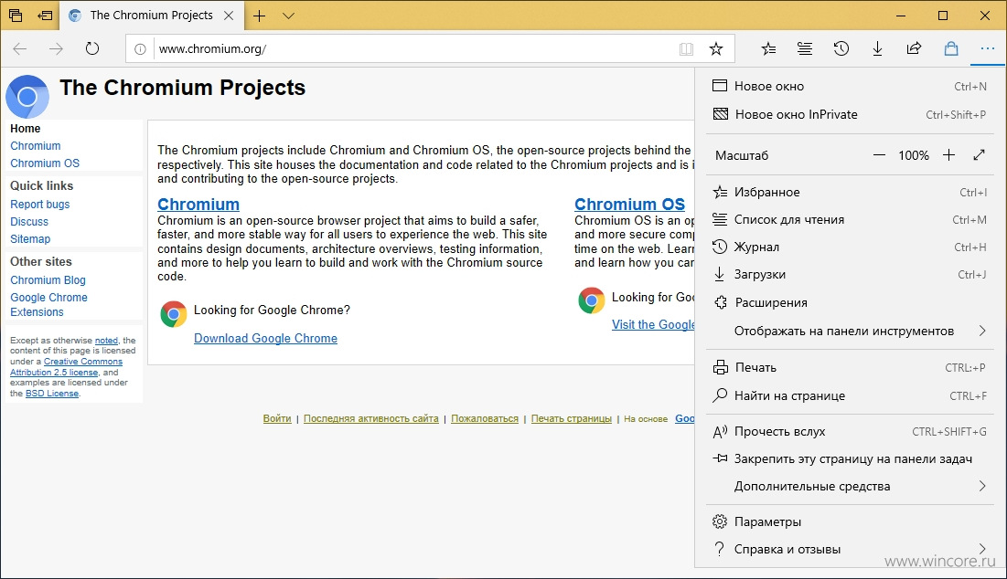Open the Favorites hub toolbar icon
The height and width of the screenshot is (579, 1007).
point(768,48)
